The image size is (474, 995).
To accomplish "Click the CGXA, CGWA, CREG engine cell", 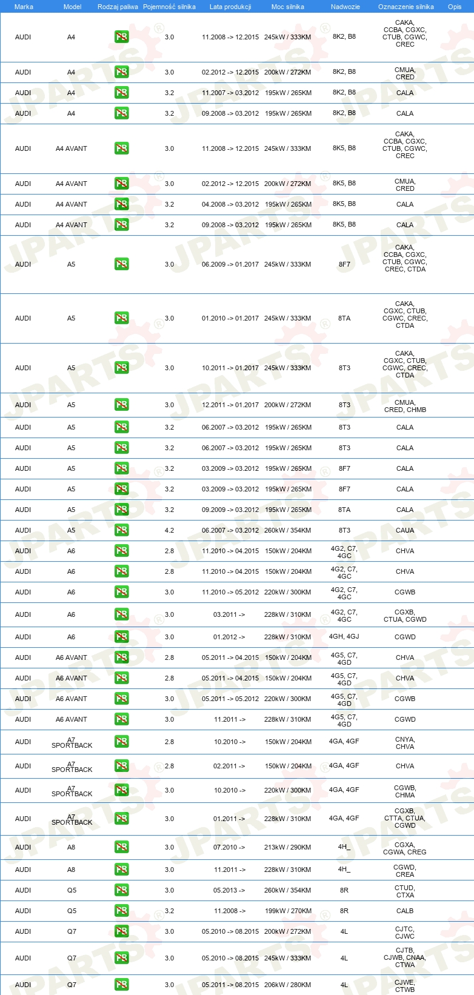I will (405, 848).
